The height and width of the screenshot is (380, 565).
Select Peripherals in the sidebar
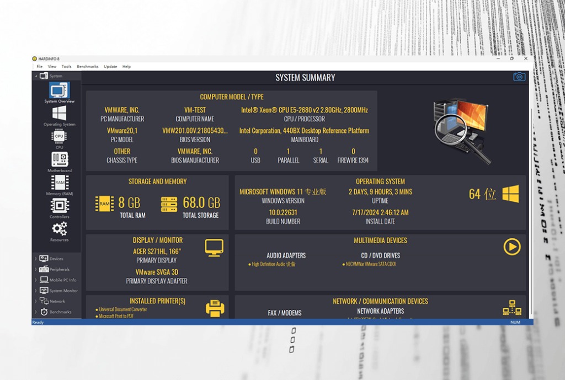pyautogui.click(x=60, y=270)
